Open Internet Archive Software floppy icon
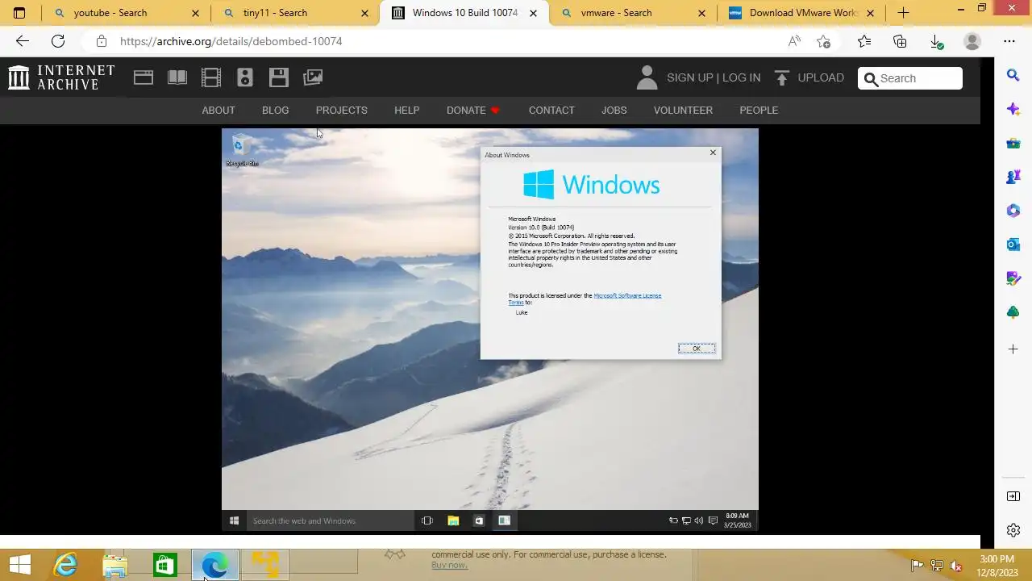Image resolution: width=1032 pixels, height=581 pixels. click(x=279, y=77)
